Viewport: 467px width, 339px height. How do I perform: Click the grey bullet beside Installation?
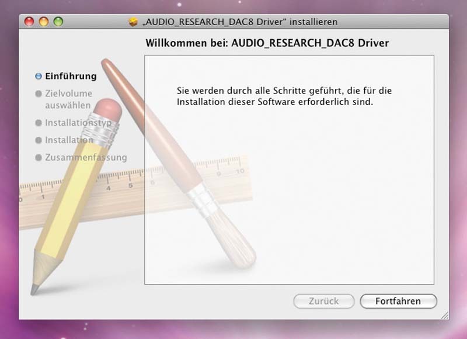click(39, 140)
